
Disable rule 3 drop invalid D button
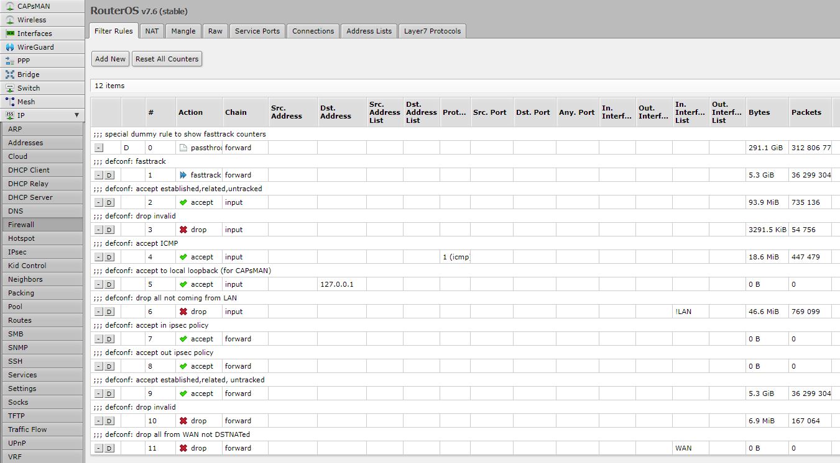tap(109, 230)
